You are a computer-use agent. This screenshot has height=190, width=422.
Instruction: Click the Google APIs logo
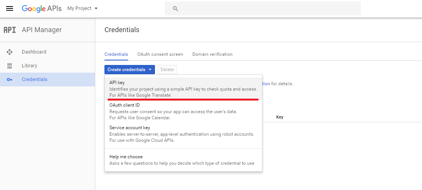coord(41,8)
